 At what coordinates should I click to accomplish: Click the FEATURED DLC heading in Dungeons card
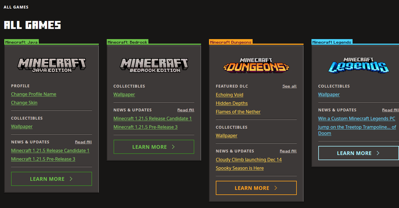pos(232,86)
